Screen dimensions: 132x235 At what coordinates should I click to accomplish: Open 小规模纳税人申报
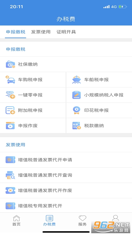(99, 95)
